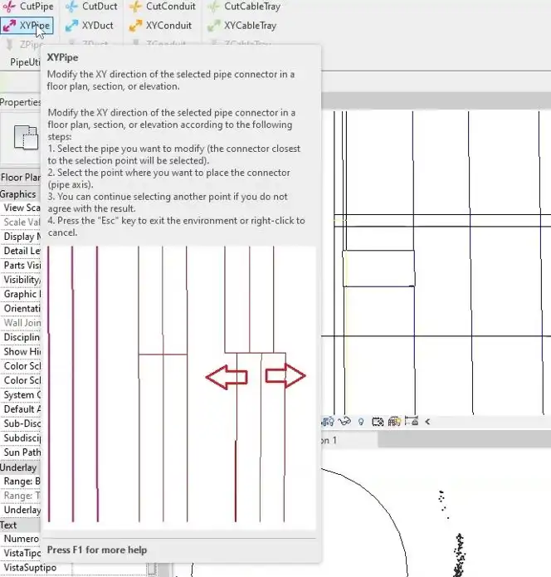Select the VistaSuptipo property row
This screenshot has width=551, height=577.
click(x=36, y=567)
